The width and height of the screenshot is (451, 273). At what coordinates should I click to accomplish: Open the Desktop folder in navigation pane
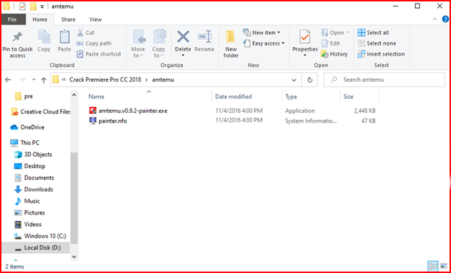[30, 166]
